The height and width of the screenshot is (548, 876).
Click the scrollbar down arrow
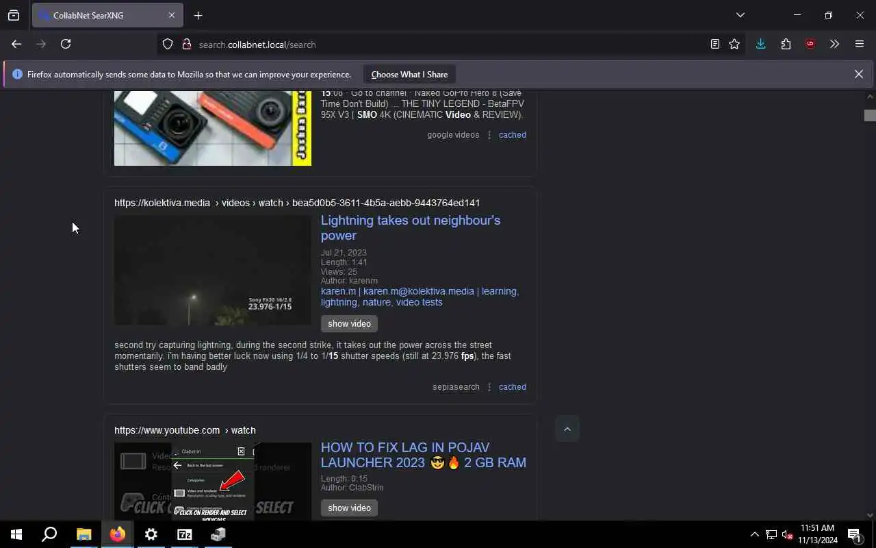(x=870, y=515)
